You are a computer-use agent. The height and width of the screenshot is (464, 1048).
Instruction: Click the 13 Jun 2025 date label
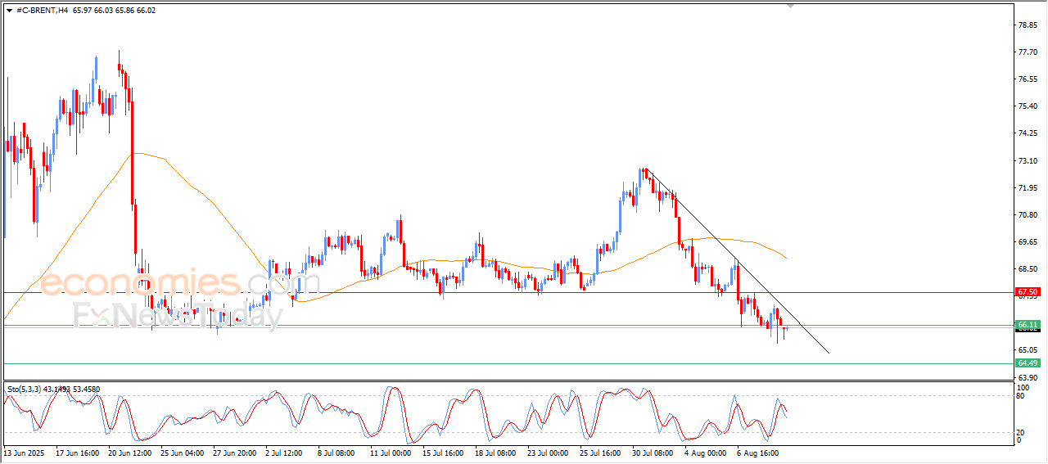[x=23, y=452]
